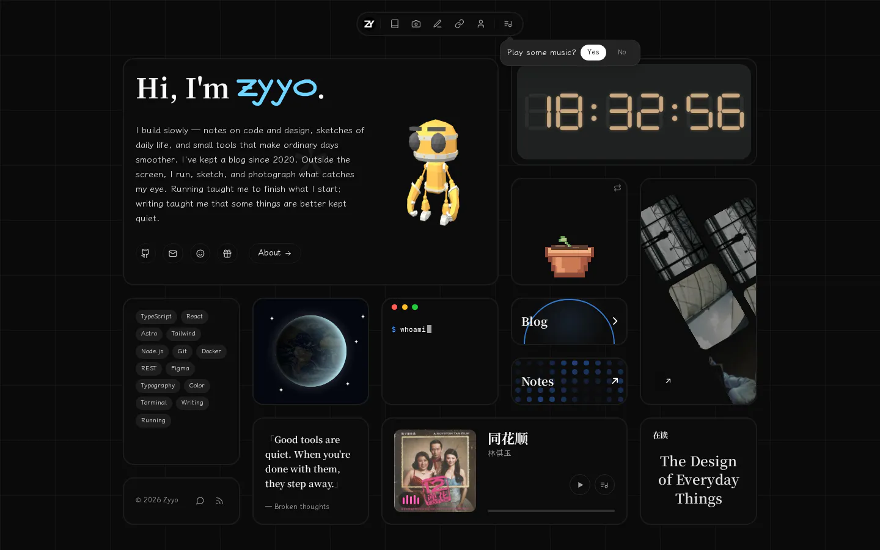880x550 pixels.
Task: Click the smiley face icon under the intro
Action: pyautogui.click(x=200, y=253)
